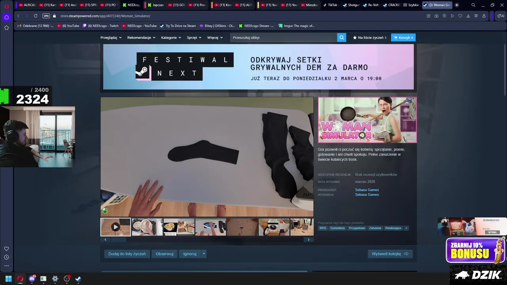Play the trailer video thumbnail
This screenshot has height=285, width=507.
115,227
